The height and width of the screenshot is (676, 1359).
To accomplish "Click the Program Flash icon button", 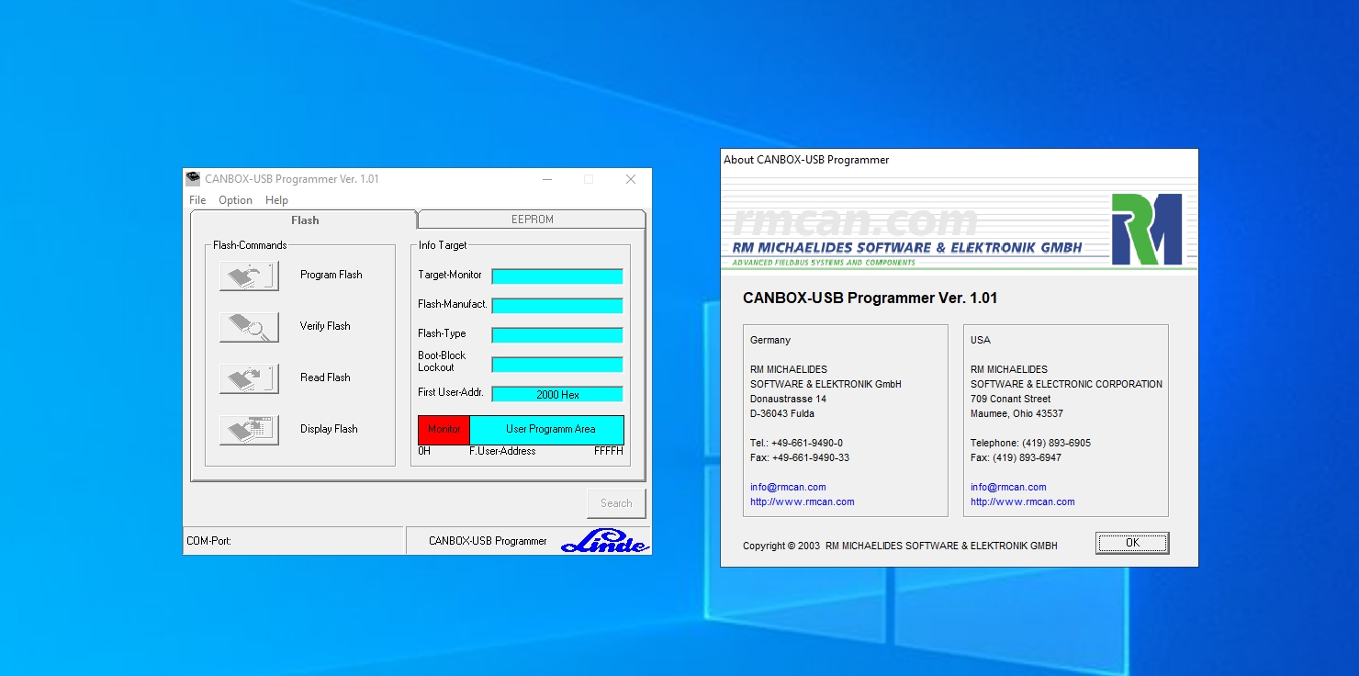I will [x=249, y=276].
